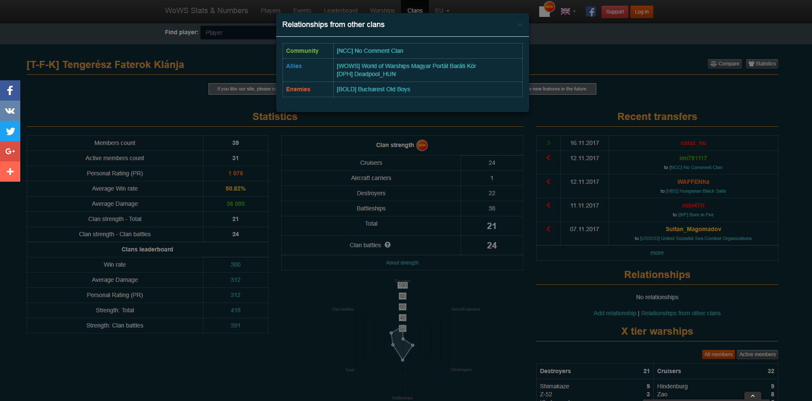This screenshot has height=401, width=812.
Task: Click more under Recent transfers
Action: pyautogui.click(x=657, y=253)
